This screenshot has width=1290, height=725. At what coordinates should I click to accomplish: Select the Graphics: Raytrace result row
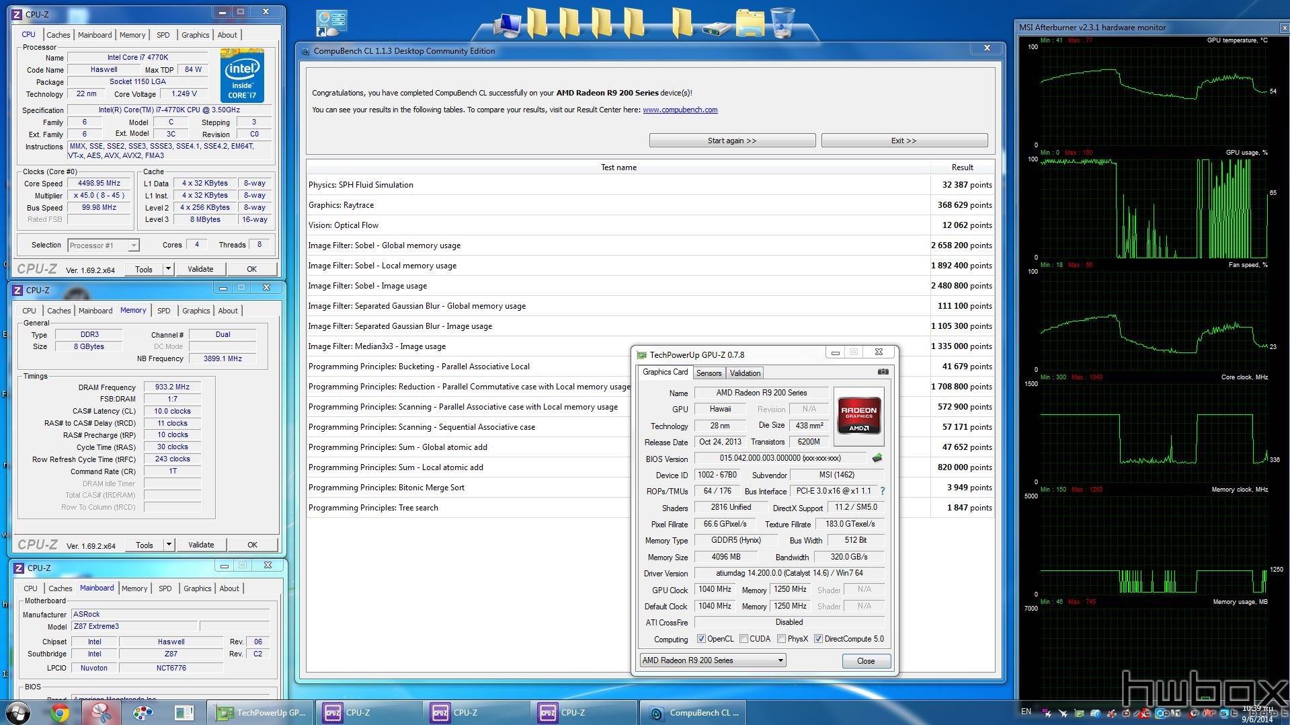pos(650,205)
